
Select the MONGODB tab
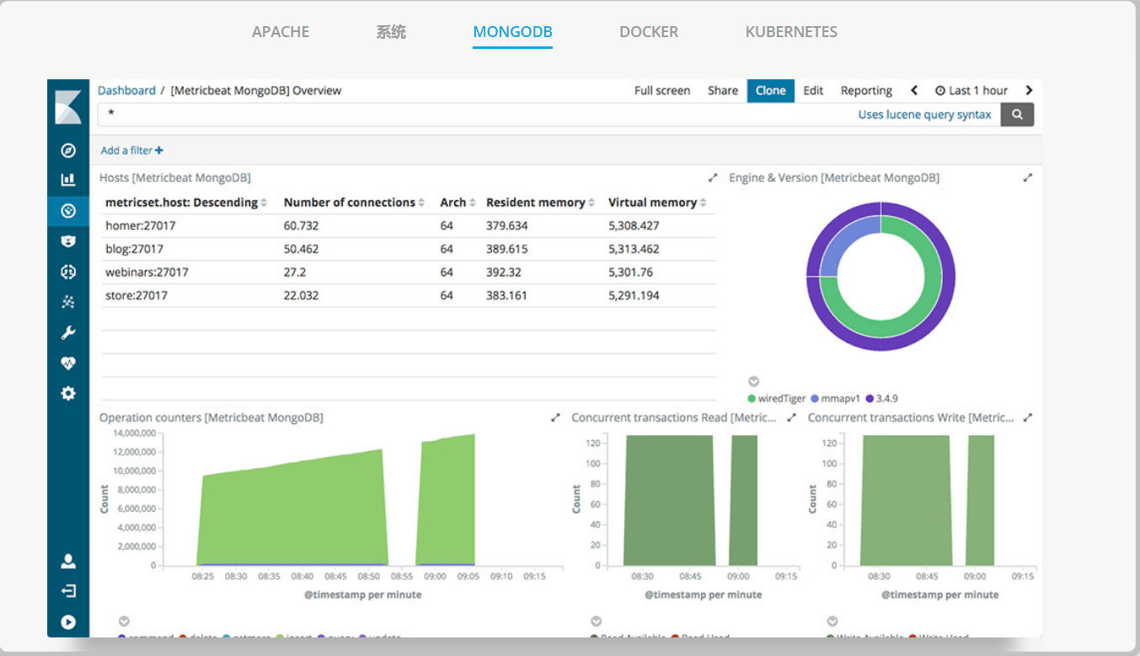(x=512, y=32)
